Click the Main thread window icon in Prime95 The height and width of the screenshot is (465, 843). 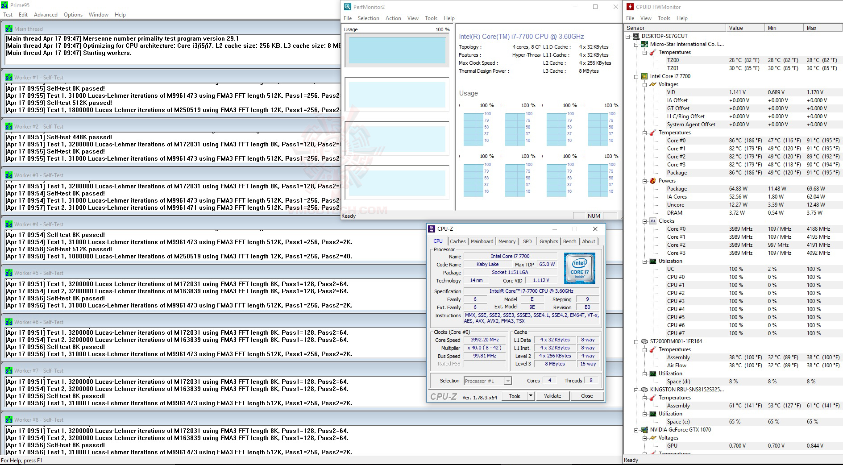click(9, 29)
